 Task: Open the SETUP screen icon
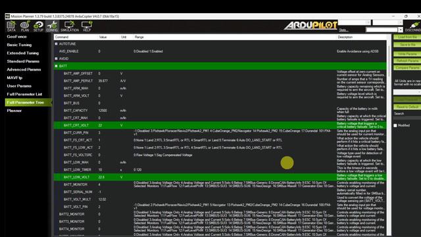38,26
